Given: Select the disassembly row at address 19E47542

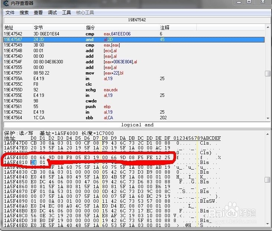Looking at the screenshot, I should 134,34.
